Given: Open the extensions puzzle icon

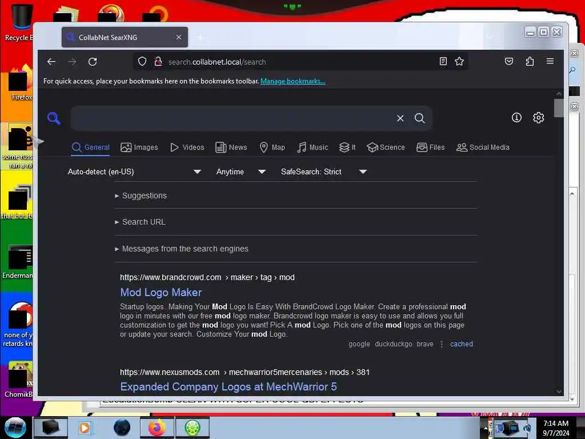Looking at the screenshot, I should coord(530,61).
